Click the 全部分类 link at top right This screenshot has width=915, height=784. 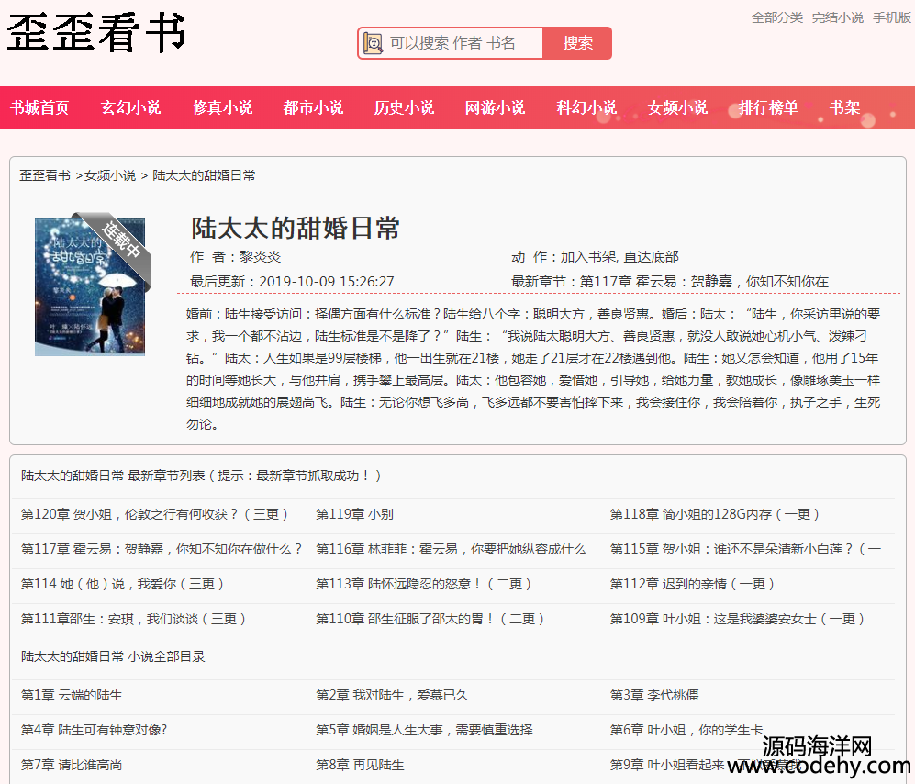pyautogui.click(x=776, y=17)
